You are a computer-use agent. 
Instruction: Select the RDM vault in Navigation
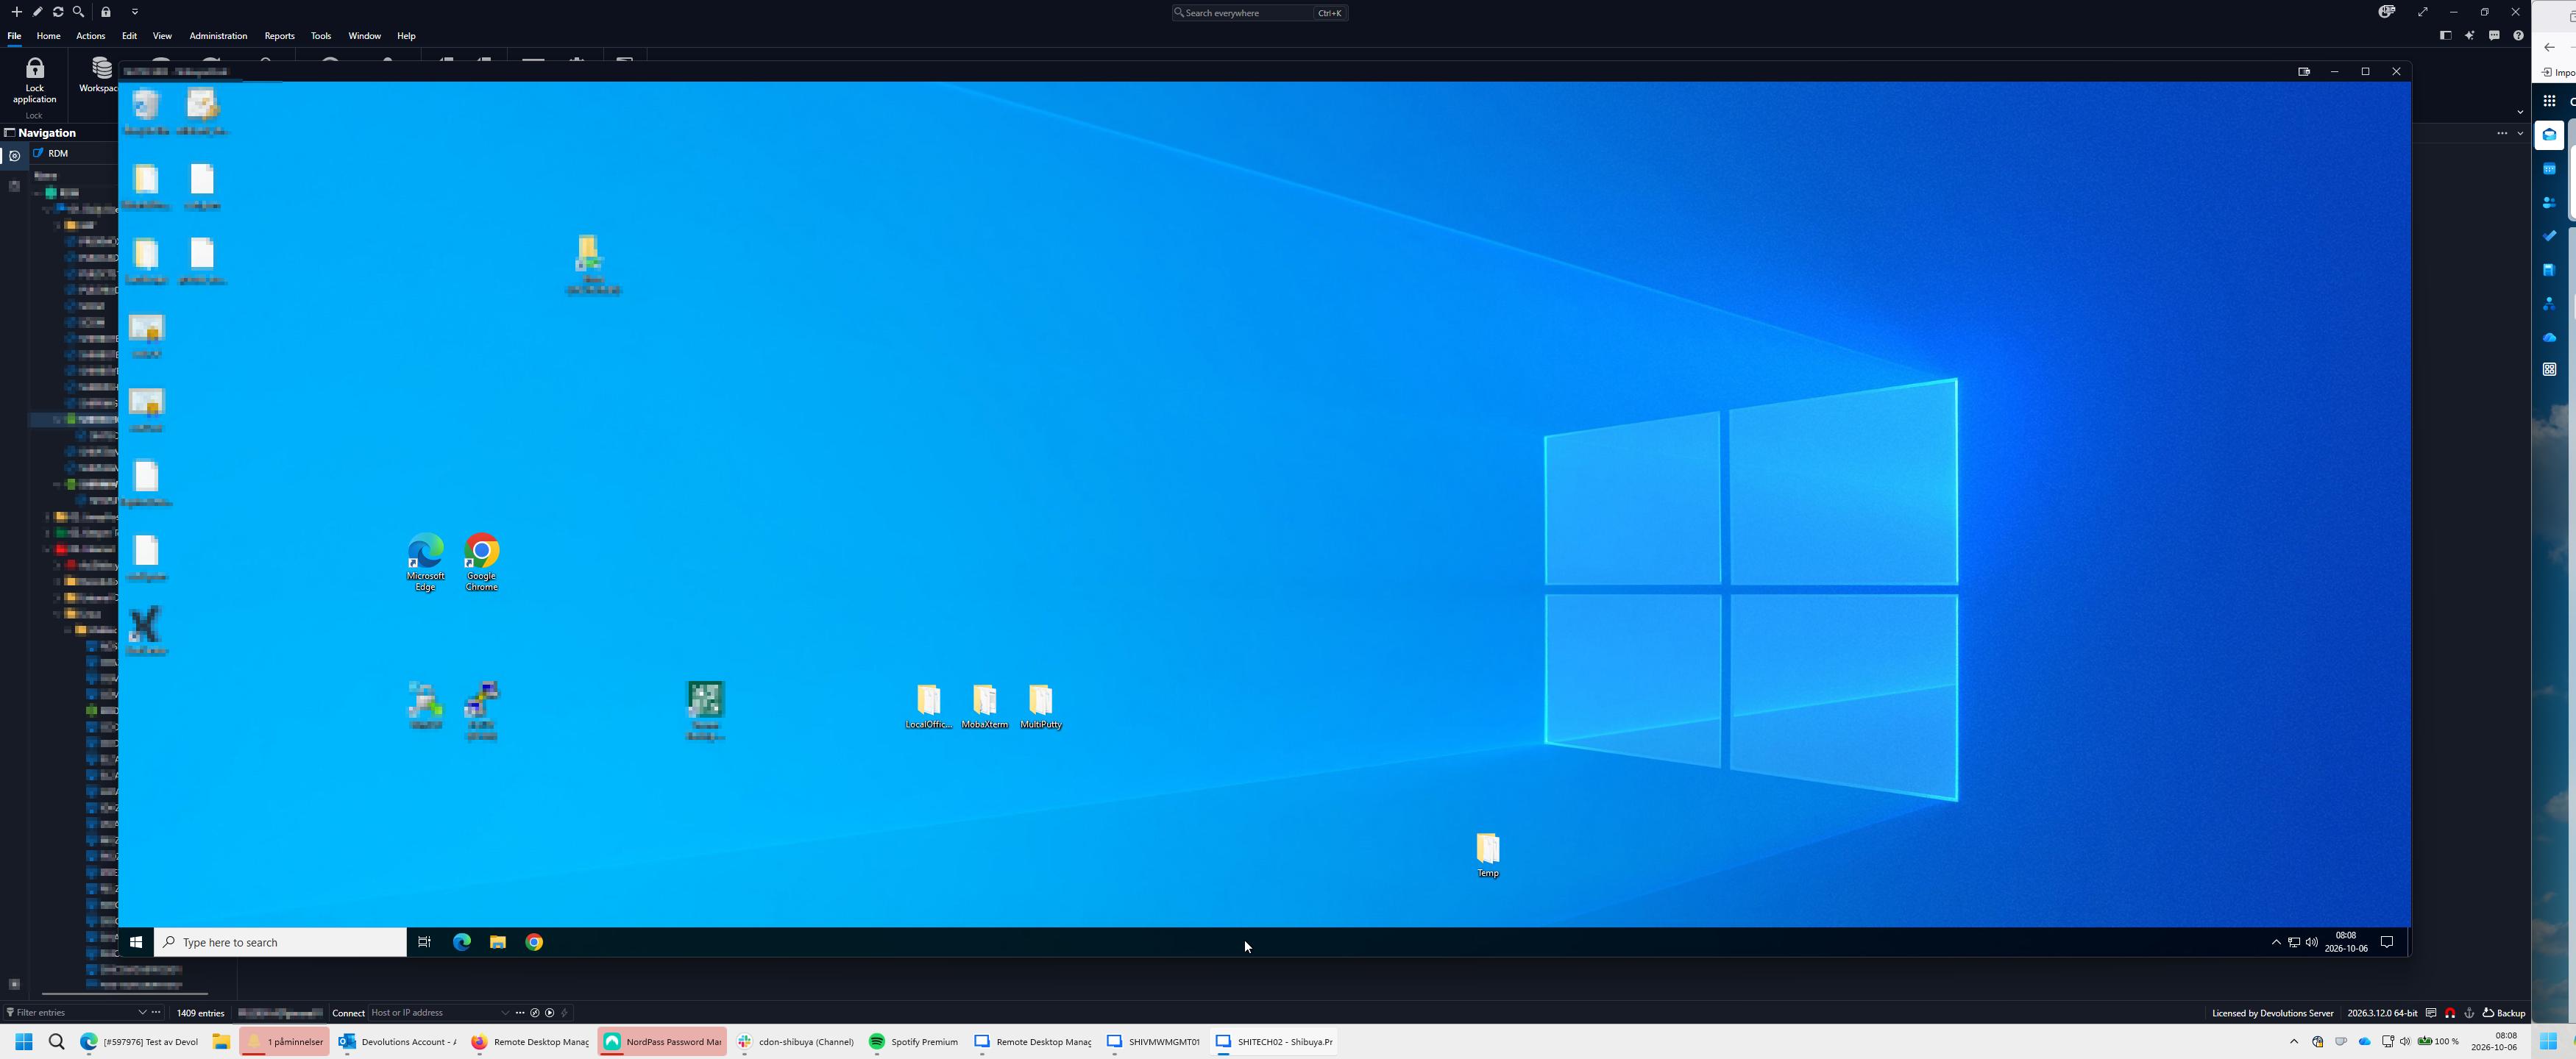58,154
